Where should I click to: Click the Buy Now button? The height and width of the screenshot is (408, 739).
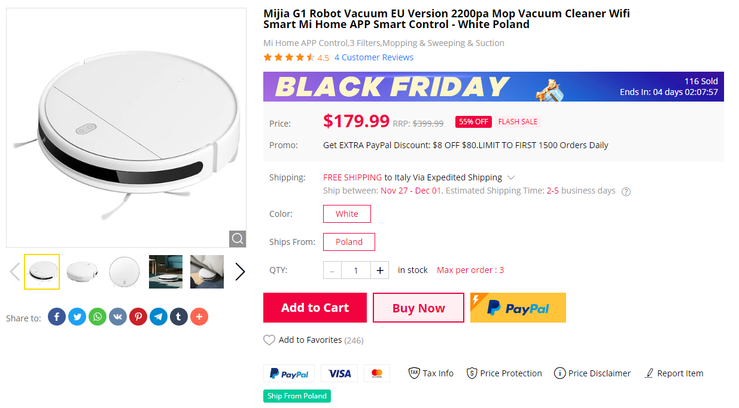(x=418, y=308)
